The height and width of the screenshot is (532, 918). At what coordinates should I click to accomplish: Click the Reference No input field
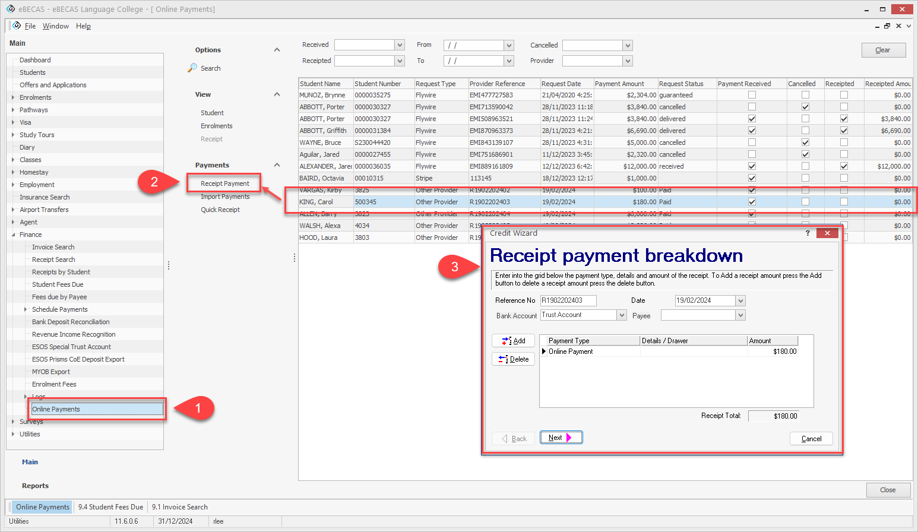568,300
